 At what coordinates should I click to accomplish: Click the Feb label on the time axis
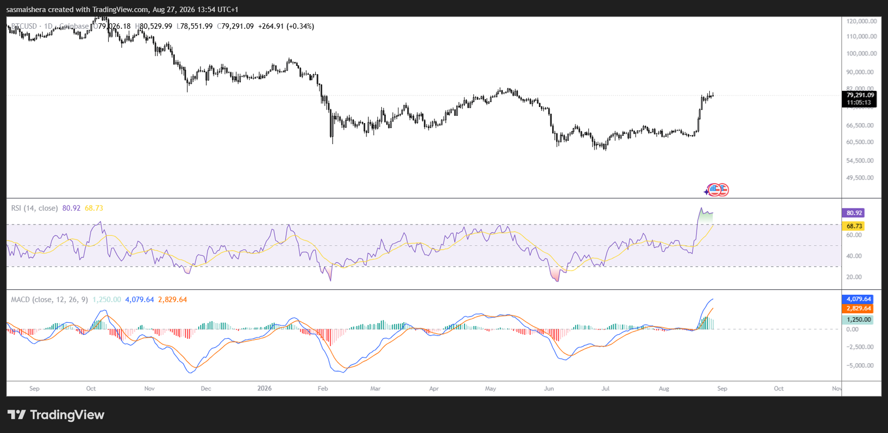click(322, 388)
